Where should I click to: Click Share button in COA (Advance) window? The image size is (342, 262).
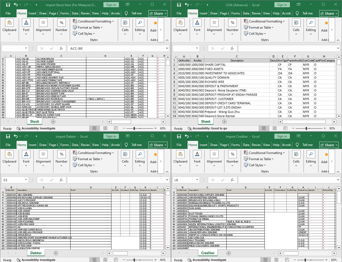(x=329, y=13)
